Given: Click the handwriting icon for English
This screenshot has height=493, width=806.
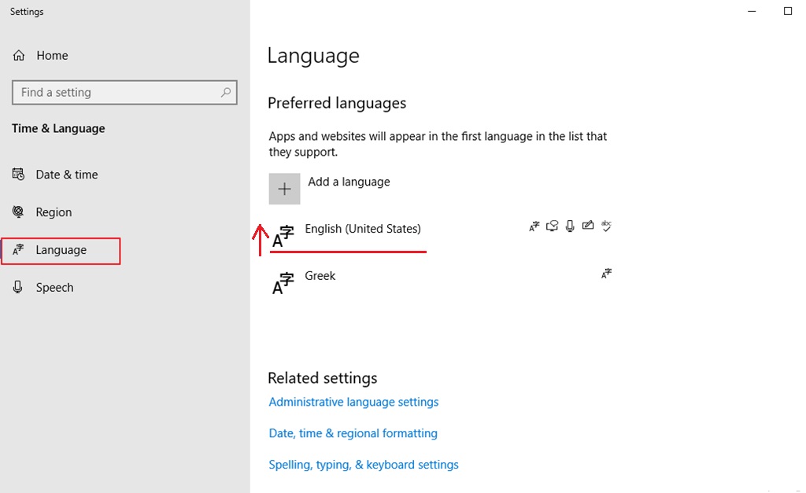Looking at the screenshot, I should [x=587, y=226].
